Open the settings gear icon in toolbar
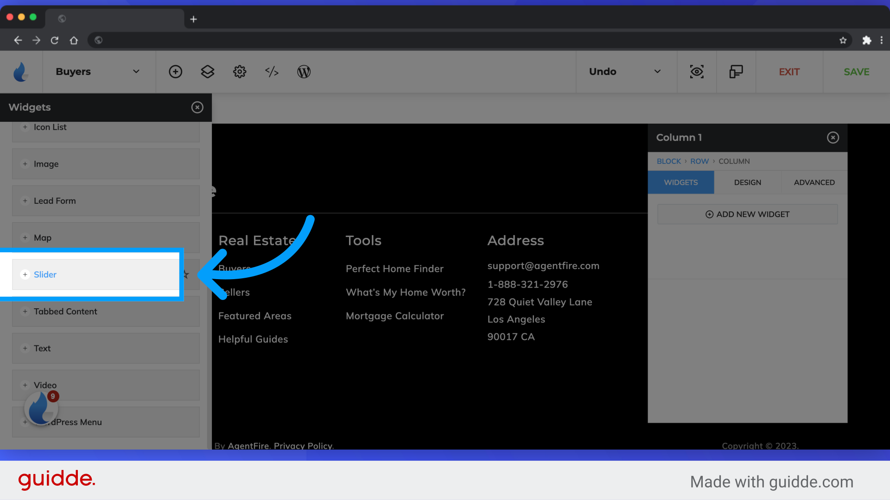 (x=240, y=72)
